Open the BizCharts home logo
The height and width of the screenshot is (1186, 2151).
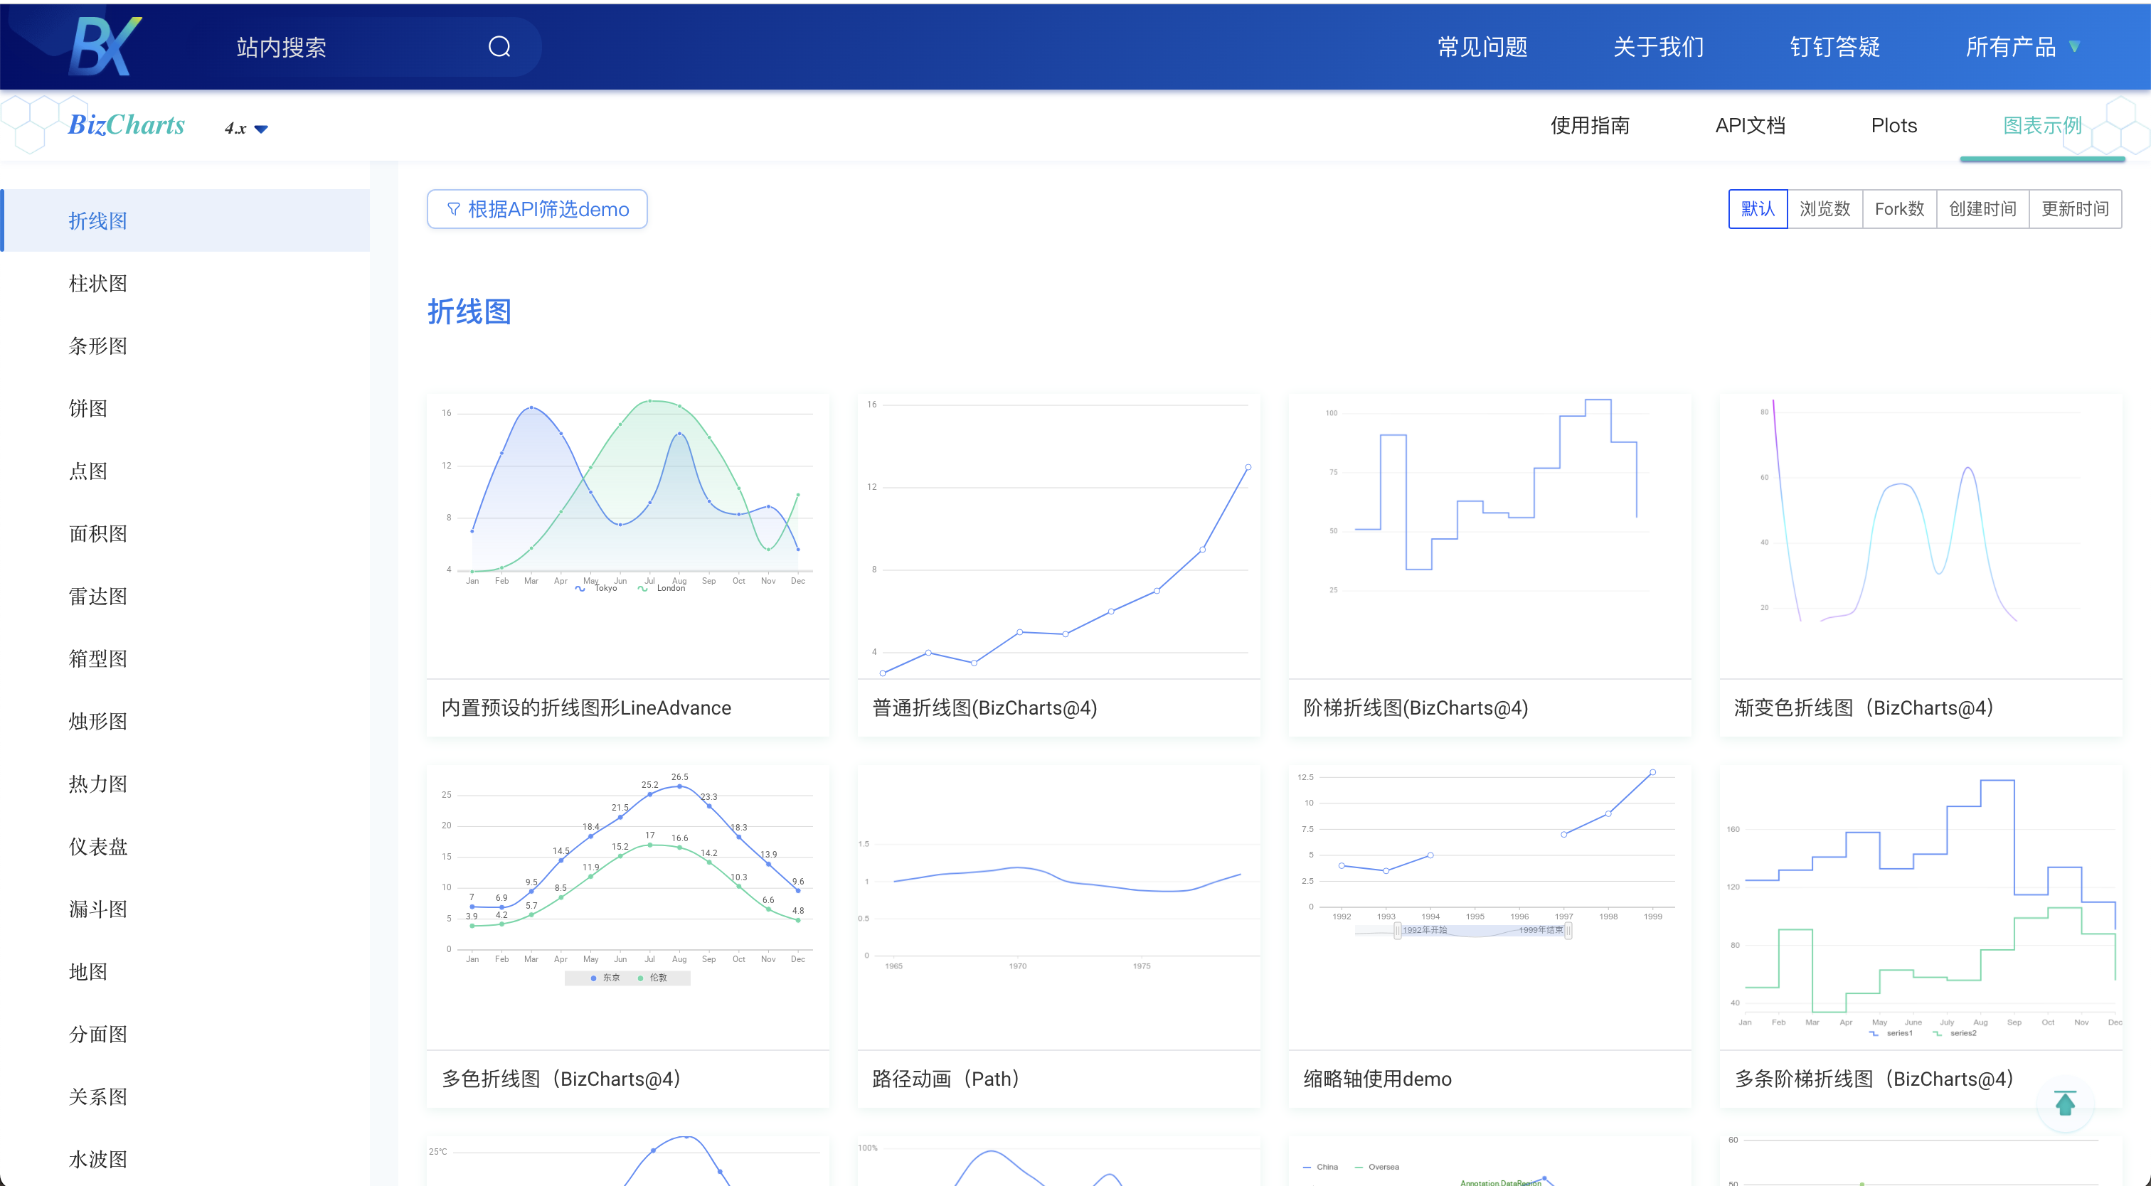[x=126, y=125]
